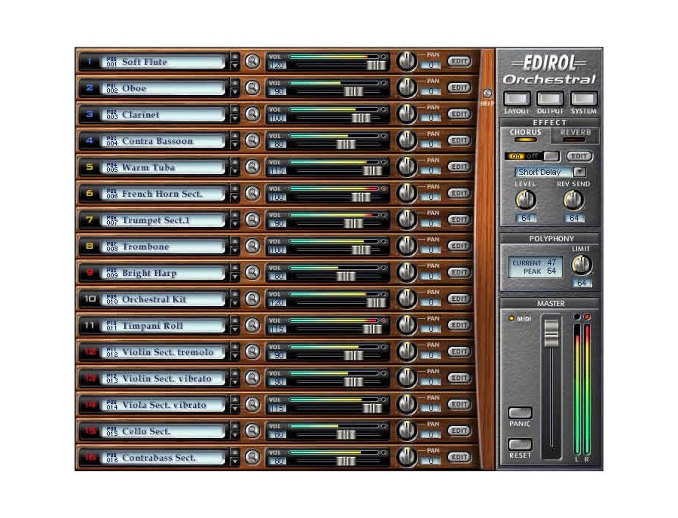
Task: Step to next instrument on Oboe part
Action: tap(234, 93)
